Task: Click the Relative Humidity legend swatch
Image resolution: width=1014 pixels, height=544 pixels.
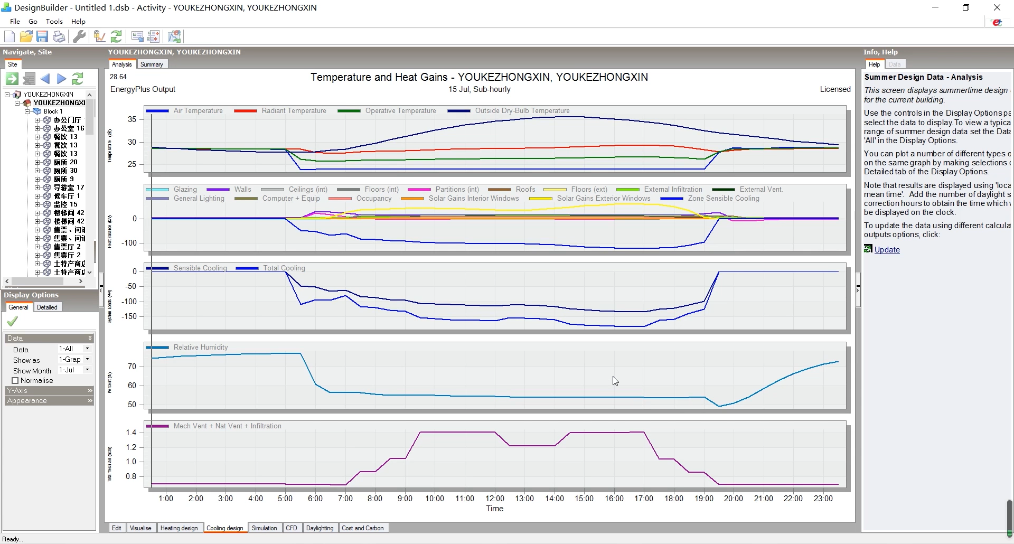Action: pos(157,348)
